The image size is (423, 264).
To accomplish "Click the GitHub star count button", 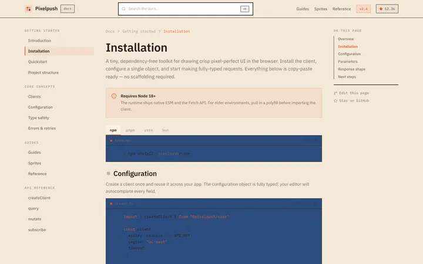I will (387, 9).
